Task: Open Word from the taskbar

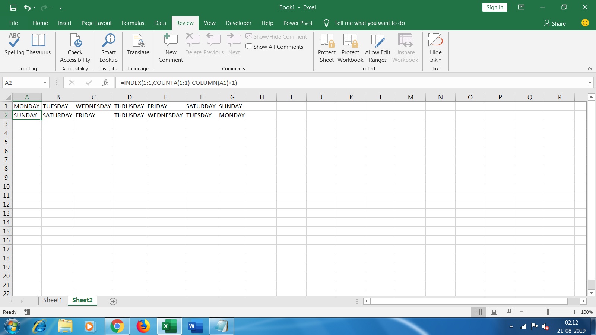Action: pos(196,326)
